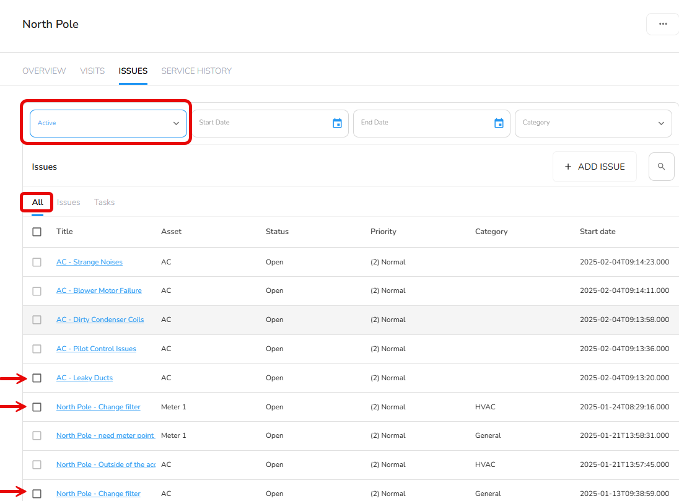Click the date 2025-01-24T08:29:16.000
Viewport: 679px width, 501px height.
pos(624,407)
